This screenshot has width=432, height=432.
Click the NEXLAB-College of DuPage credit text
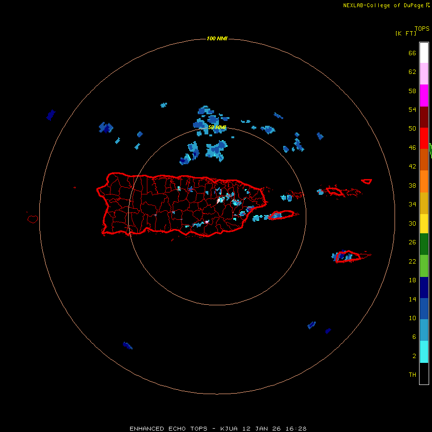(x=383, y=5)
